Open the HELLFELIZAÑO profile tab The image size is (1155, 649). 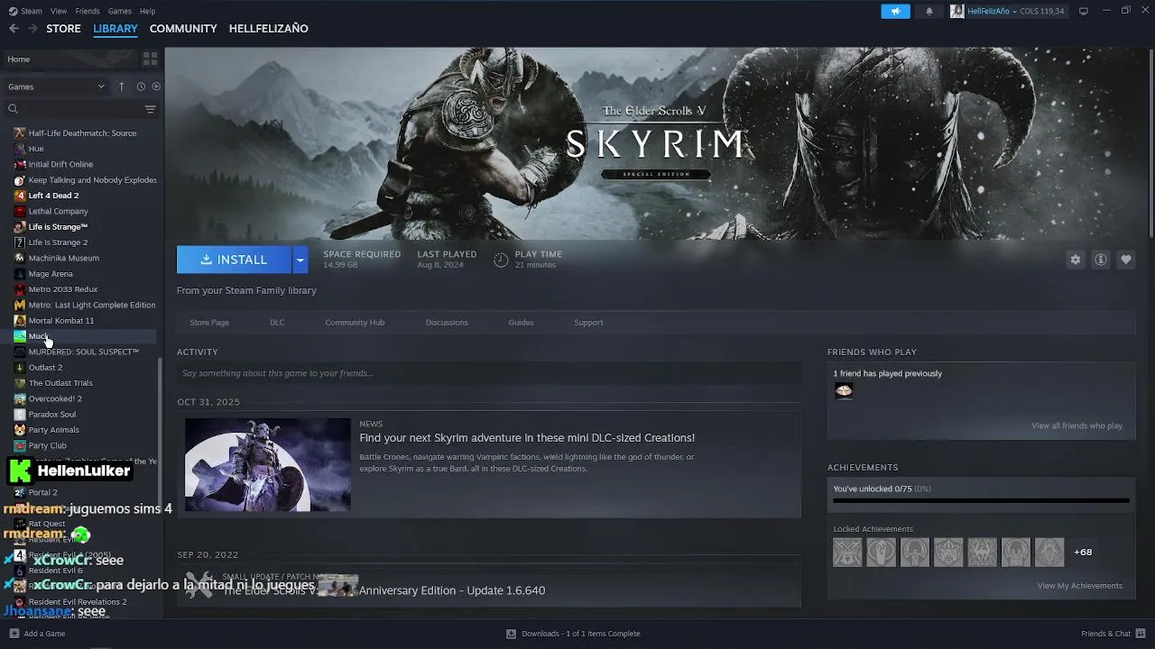click(x=269, y=29)
